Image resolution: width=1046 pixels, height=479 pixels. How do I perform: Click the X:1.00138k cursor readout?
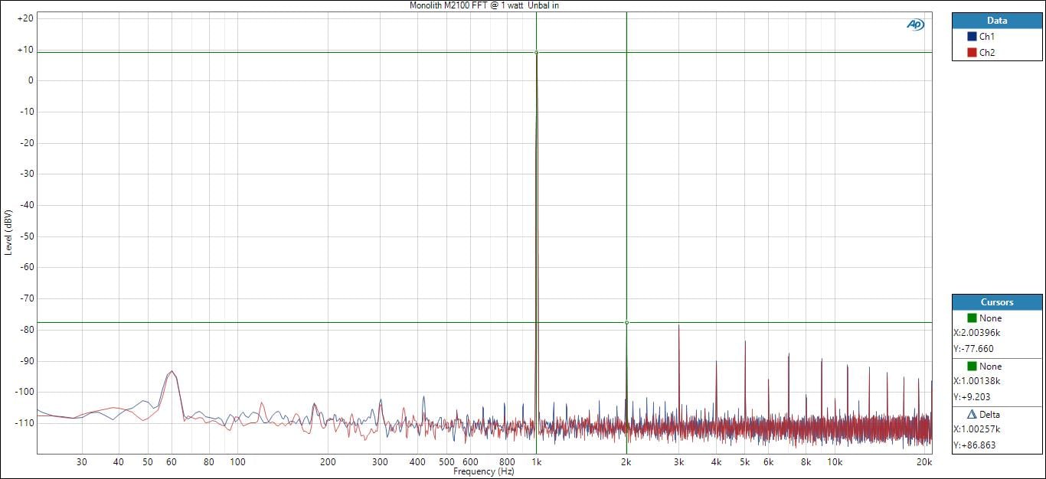977,381
